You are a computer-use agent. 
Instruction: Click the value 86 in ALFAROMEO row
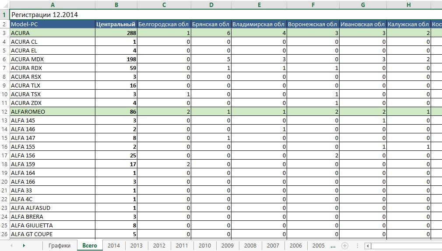[x=116, y=112]
